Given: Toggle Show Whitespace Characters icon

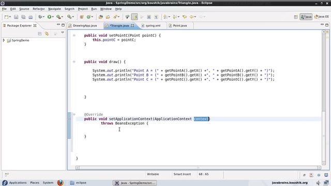Looking at the screenshot, I should click(x=156, y=17).
